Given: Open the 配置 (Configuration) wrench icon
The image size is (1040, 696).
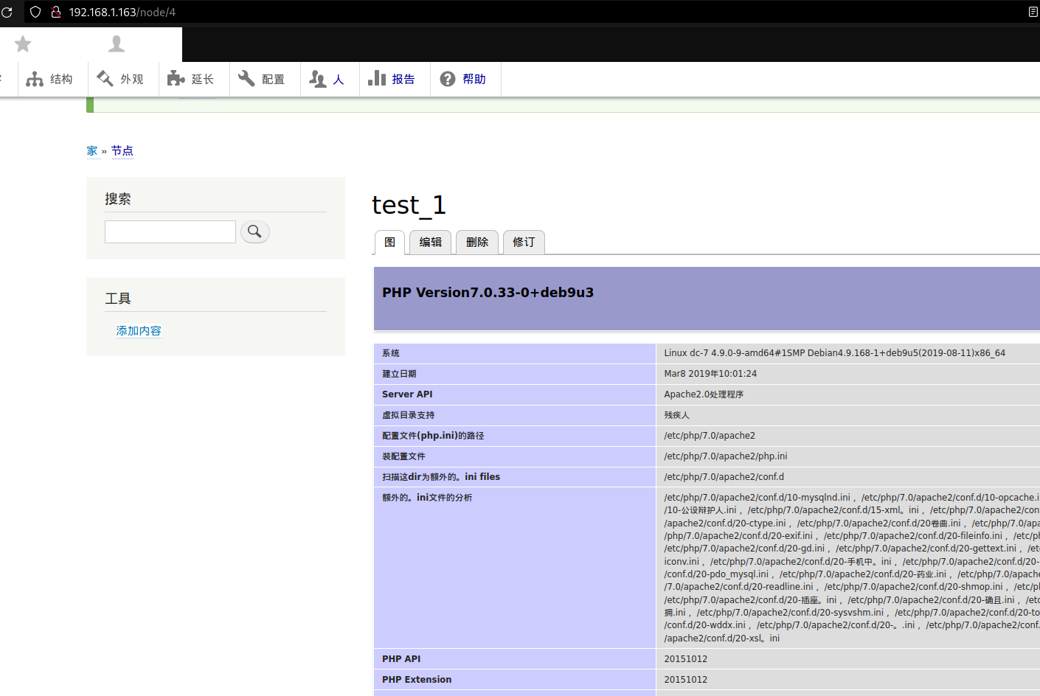Looking at the screenshot, I should click(x=246, y=79).
